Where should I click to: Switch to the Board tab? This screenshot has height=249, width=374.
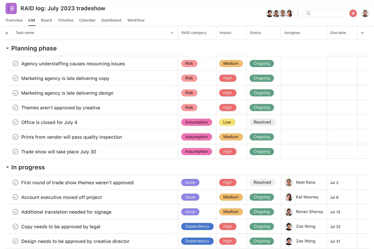click(x=46, y=20)
